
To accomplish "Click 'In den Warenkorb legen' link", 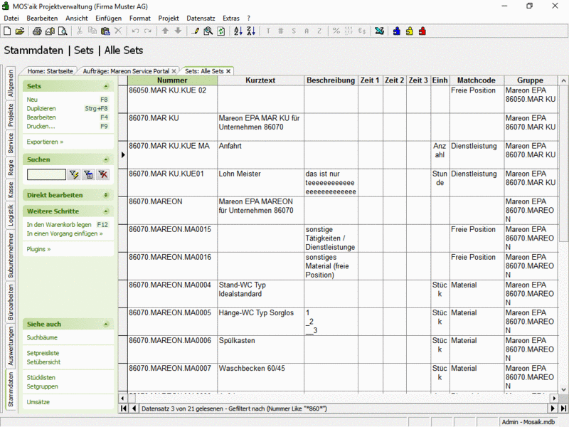I will click(59, 225).
